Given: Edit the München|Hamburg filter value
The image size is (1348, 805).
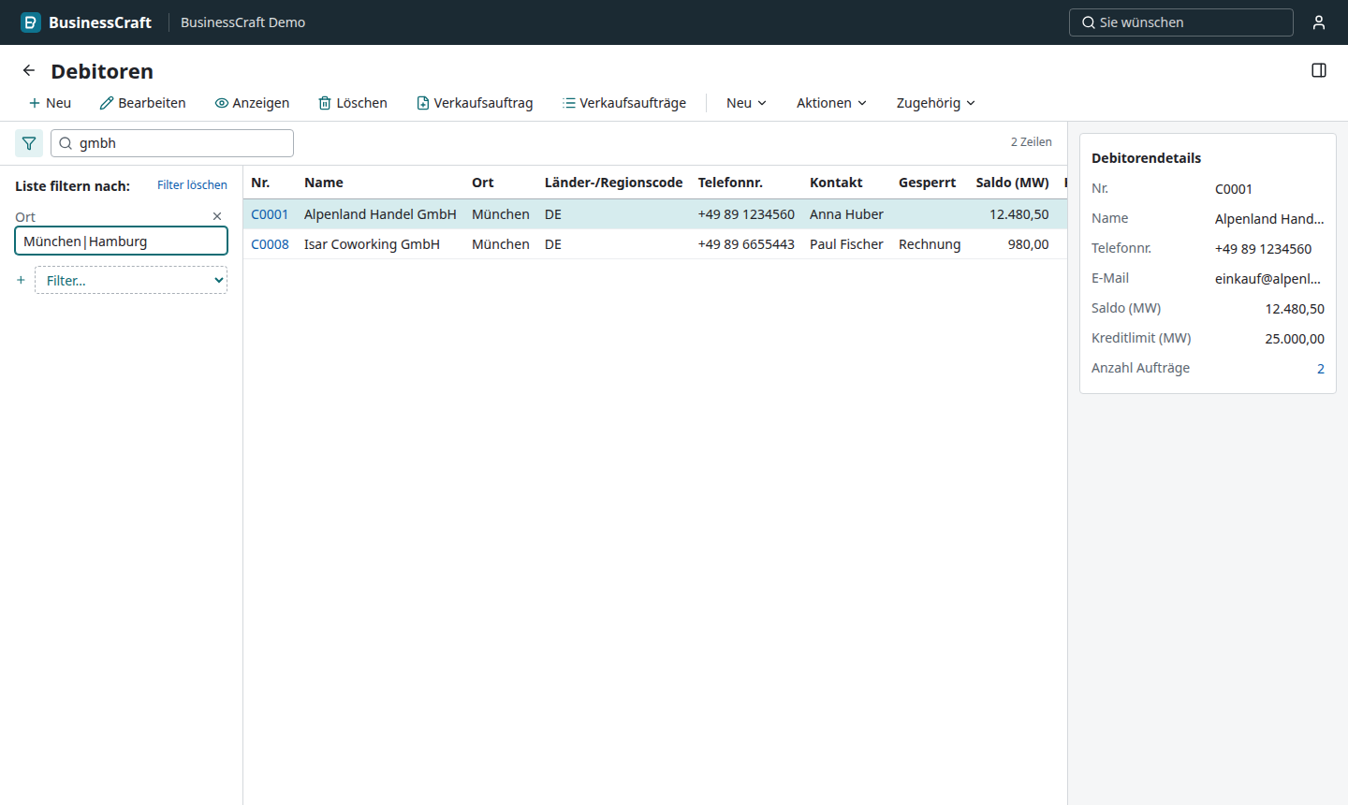Looking at the screenshot, I should 122,241.
